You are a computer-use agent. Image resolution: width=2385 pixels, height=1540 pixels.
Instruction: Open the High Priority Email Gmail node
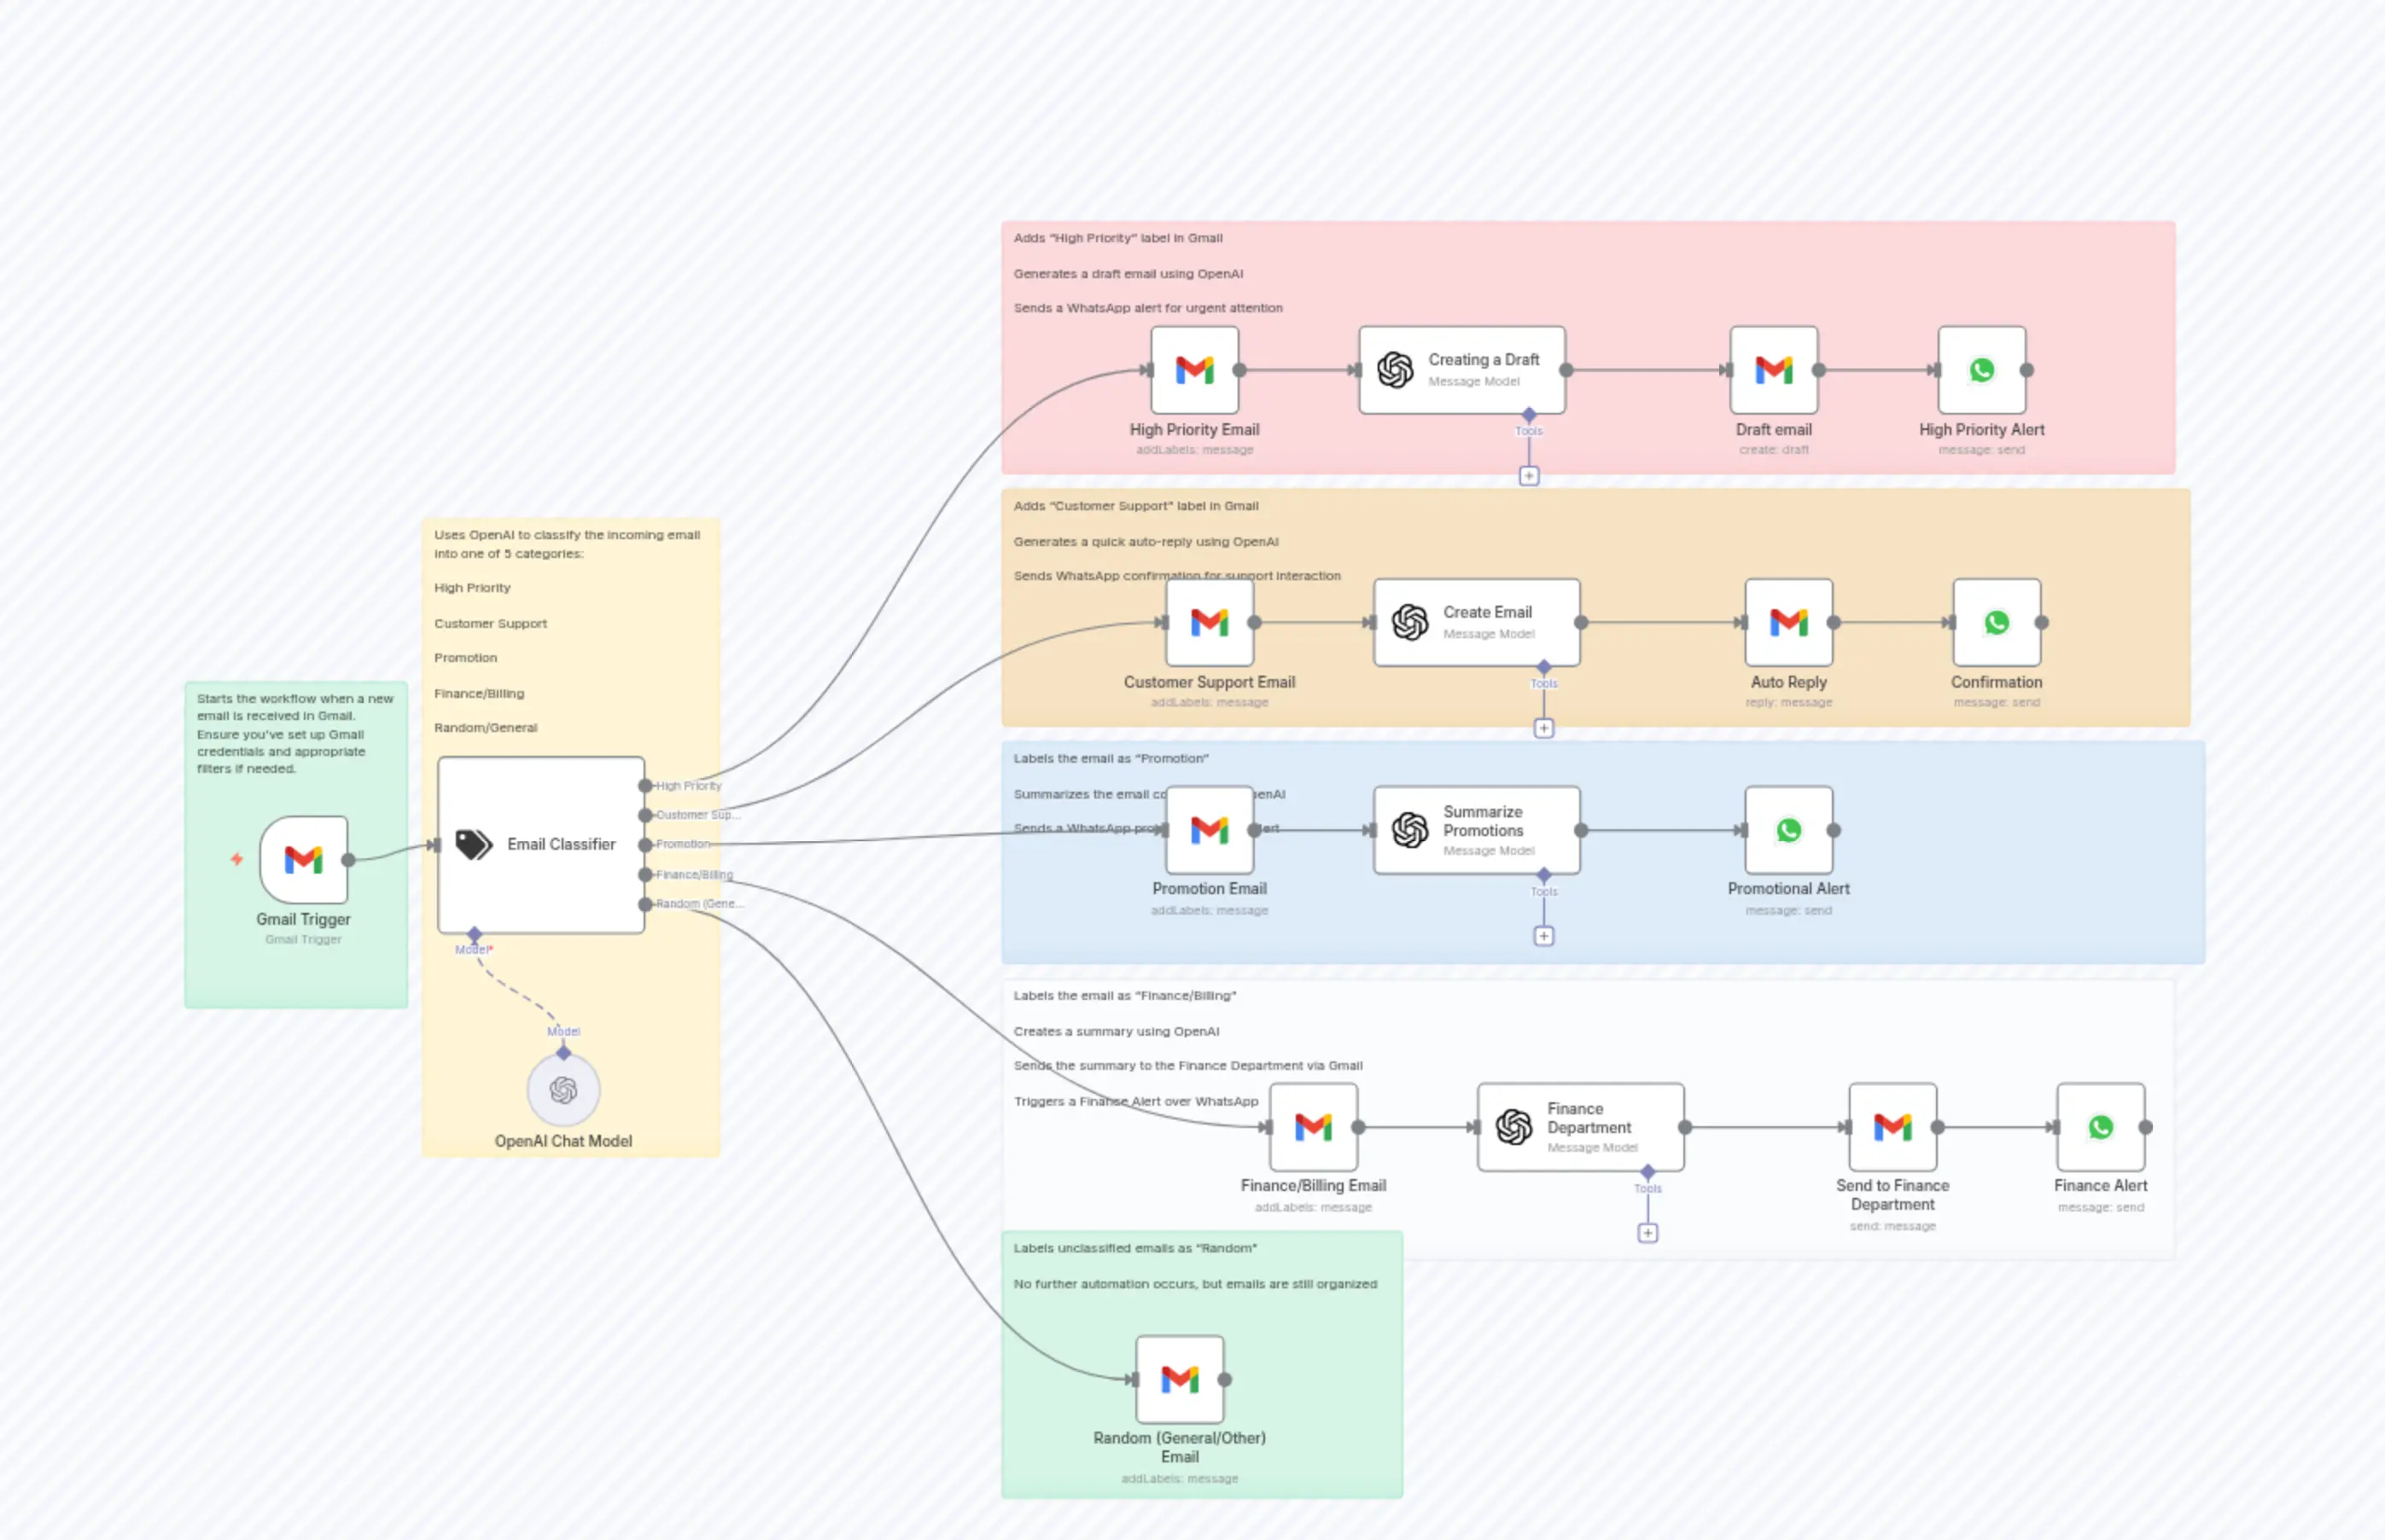pos(1194,370)
